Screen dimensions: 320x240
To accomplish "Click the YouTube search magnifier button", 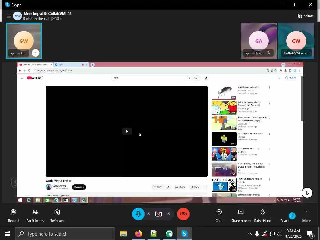I will click(196, 78).
